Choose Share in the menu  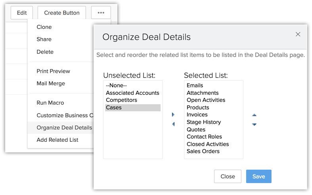(x=44, y=39)
